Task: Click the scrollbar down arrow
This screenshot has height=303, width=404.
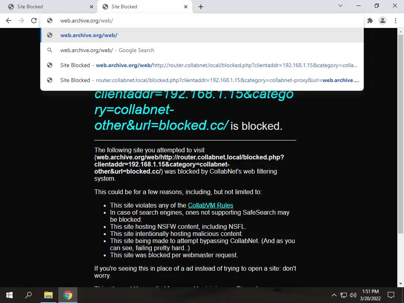Action: [400, 284]
